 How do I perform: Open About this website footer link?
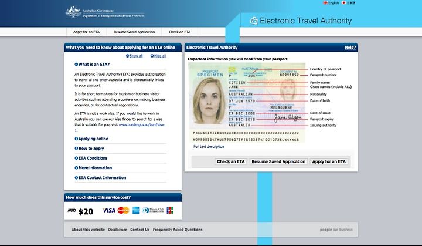coord(88,230)
